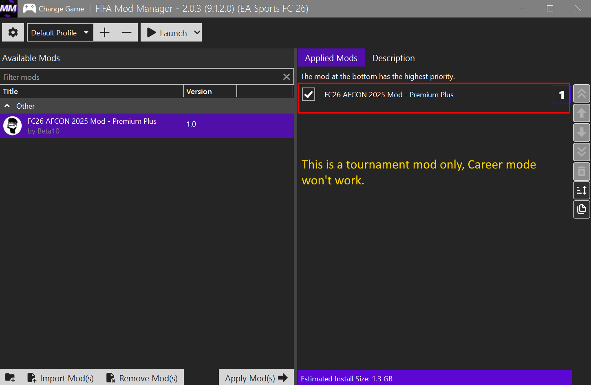This screenshot has width=591, height=385.
Task: Move selected mod to top priority
Action: click(582, 94)
